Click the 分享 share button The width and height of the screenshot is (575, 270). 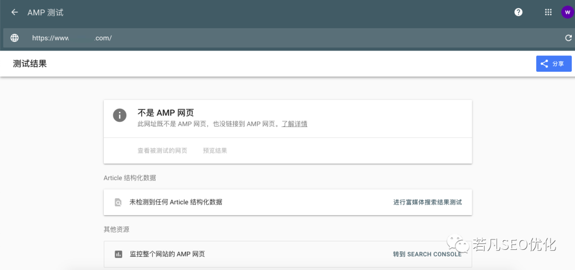554,64
